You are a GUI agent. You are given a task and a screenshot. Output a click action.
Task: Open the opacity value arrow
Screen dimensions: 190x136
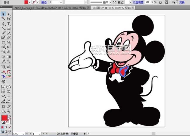tap(152, 2)
